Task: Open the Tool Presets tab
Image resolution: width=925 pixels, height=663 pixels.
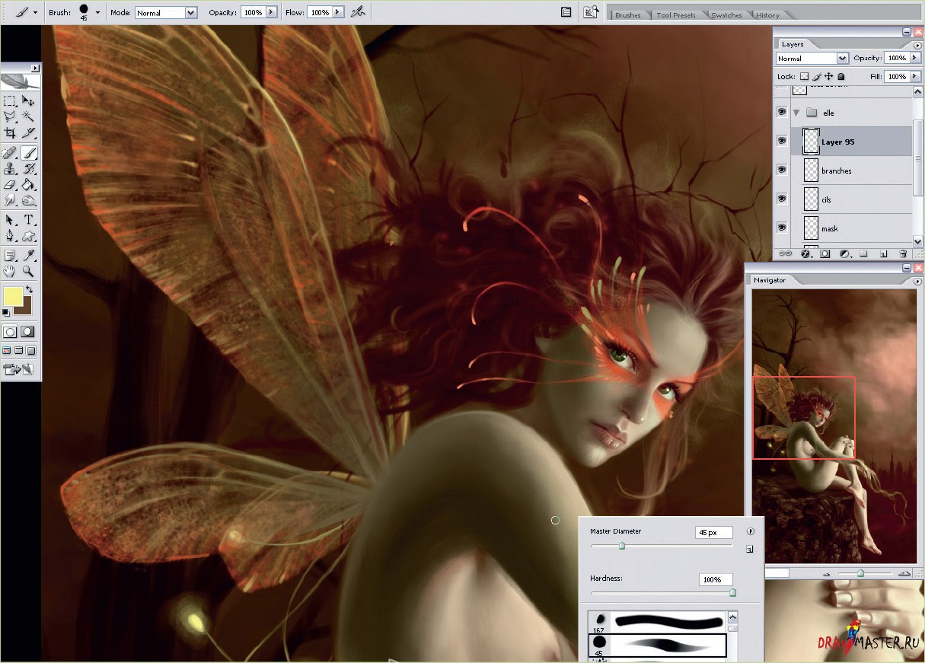Action: (x=676, y=14)
